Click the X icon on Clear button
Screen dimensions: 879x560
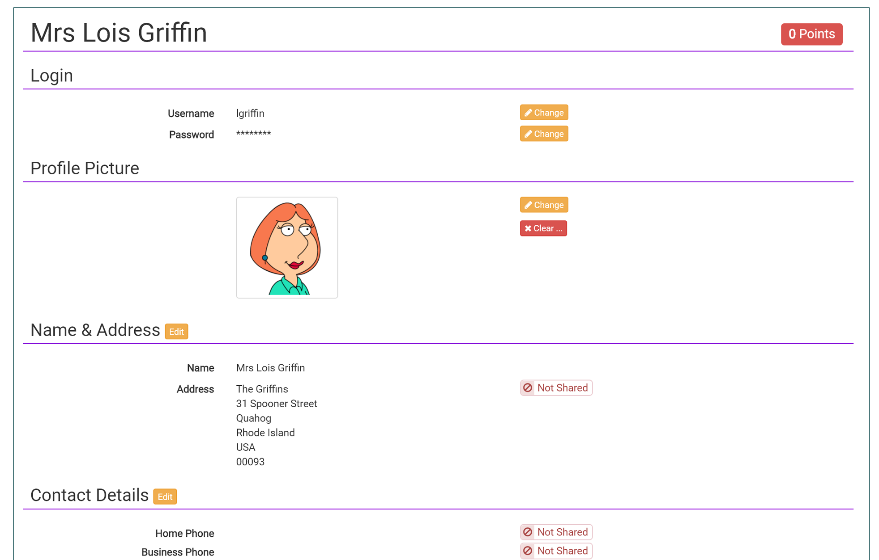pyautogui.click(x=528, y=228)
